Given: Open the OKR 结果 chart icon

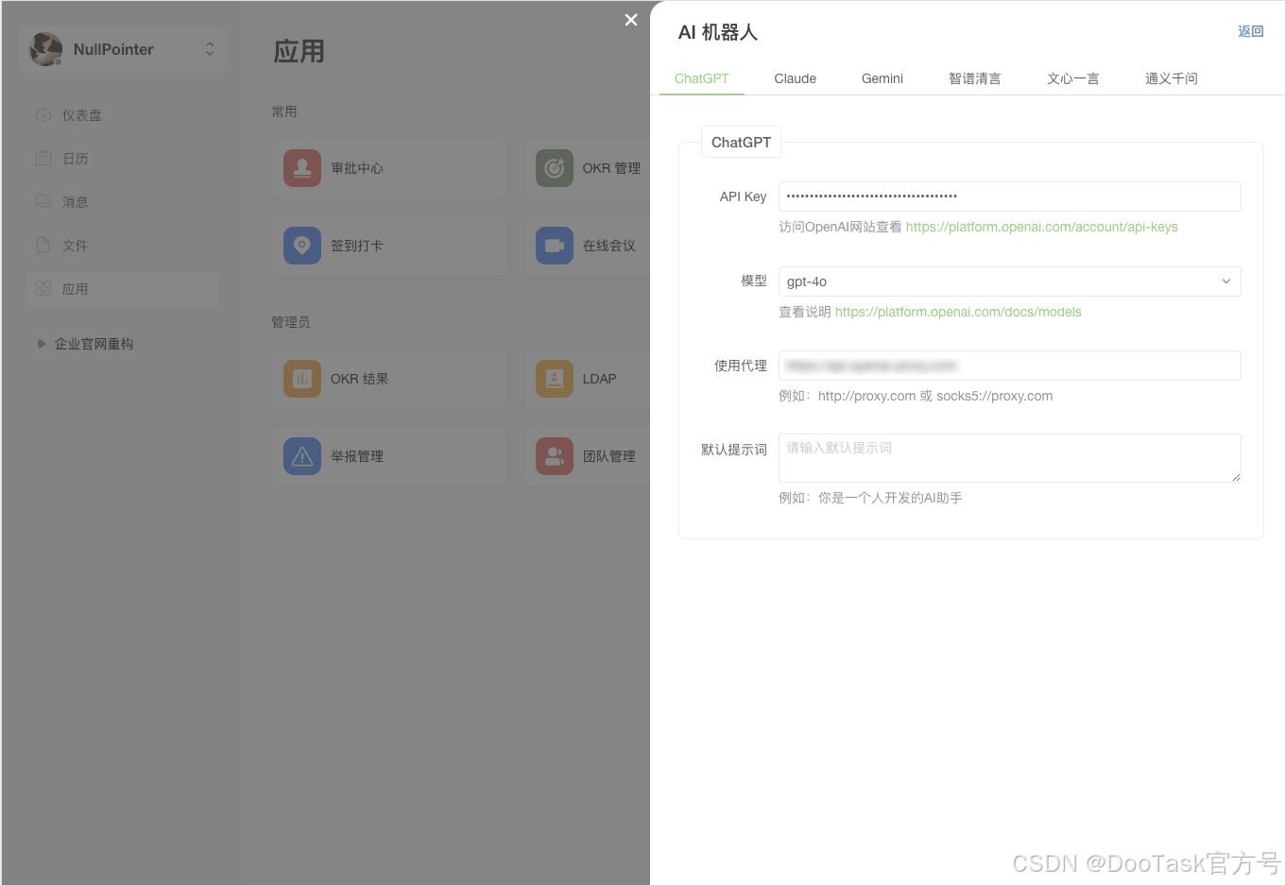Looking at the screenshot, I should tap(302, 379).
